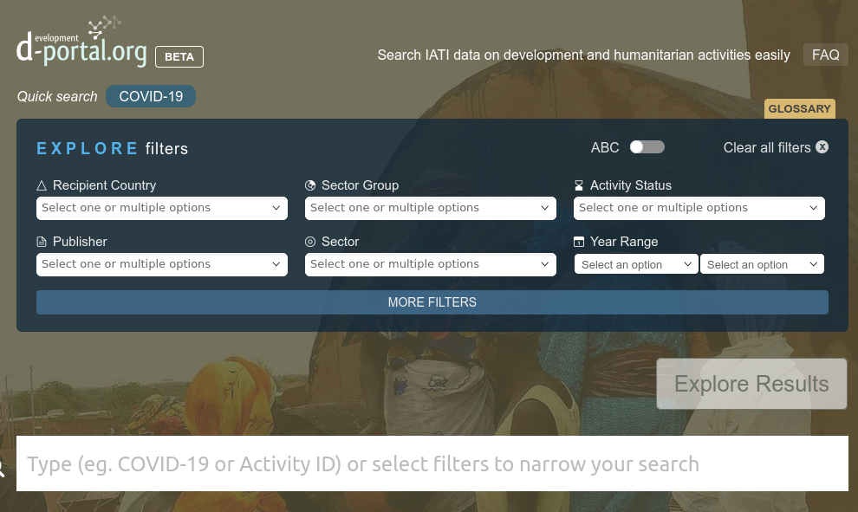Expand the Sector Group dropdown
The height and width of the screenshot is (512, 858).
[x=430, y=208]
